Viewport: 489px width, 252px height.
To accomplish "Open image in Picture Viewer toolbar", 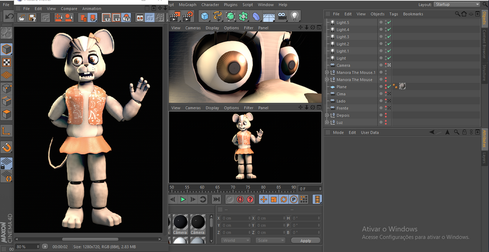I will tap(21, 18).
